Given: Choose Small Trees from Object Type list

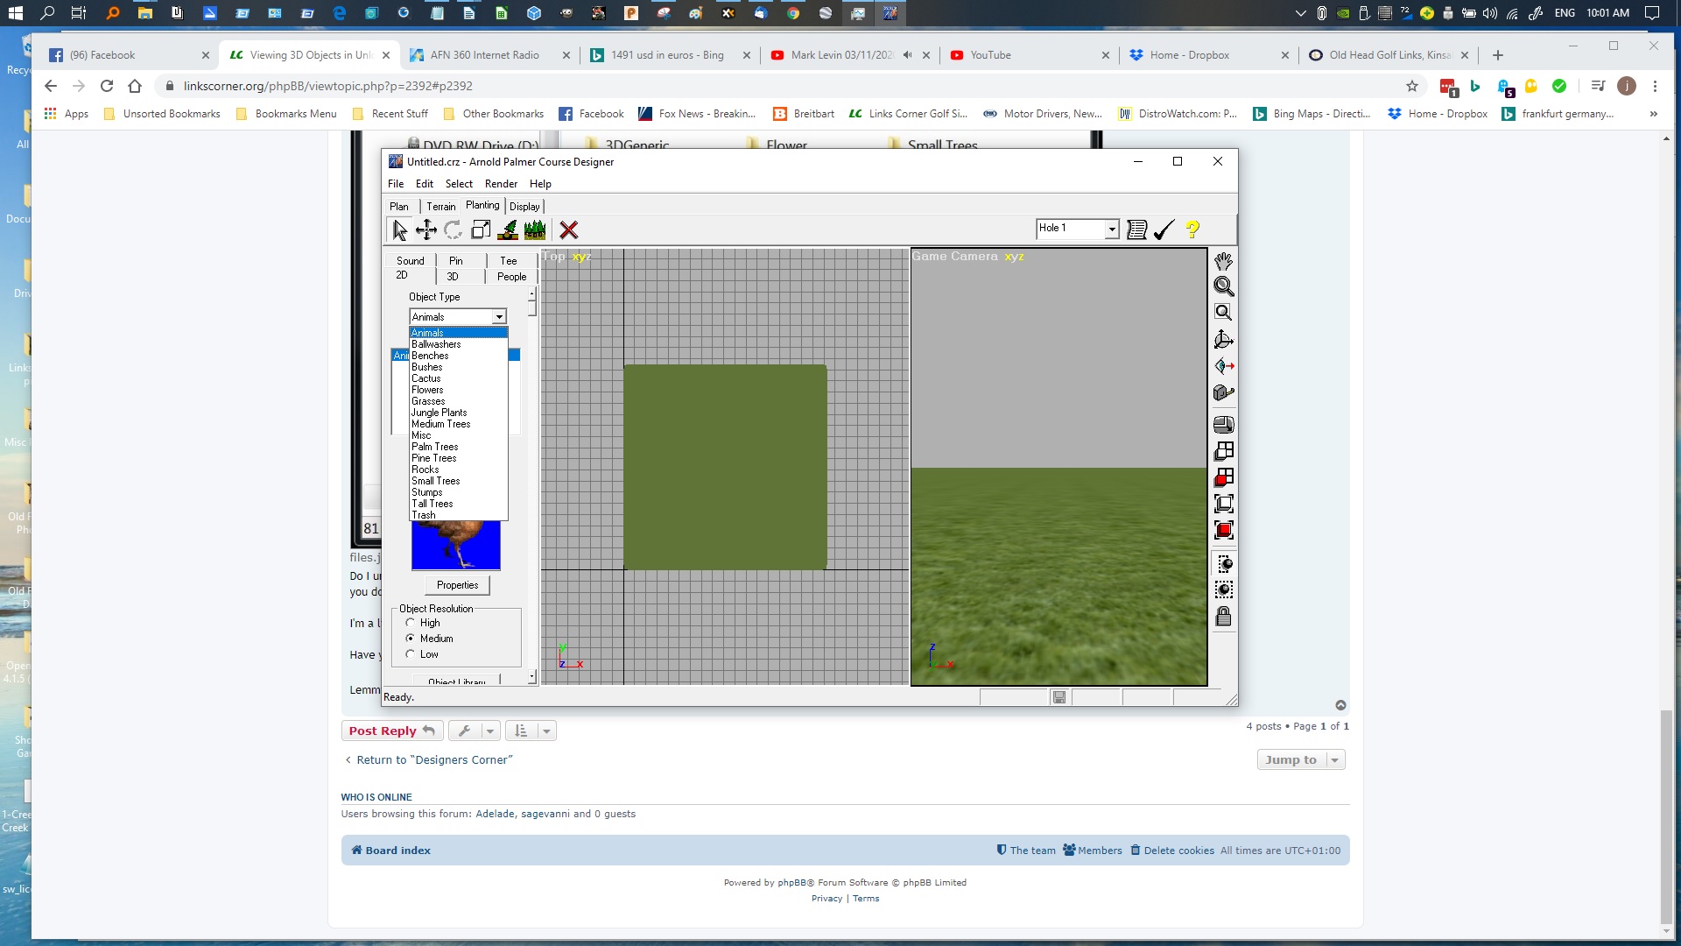Looking at the screenshot, I should point(458,481).
